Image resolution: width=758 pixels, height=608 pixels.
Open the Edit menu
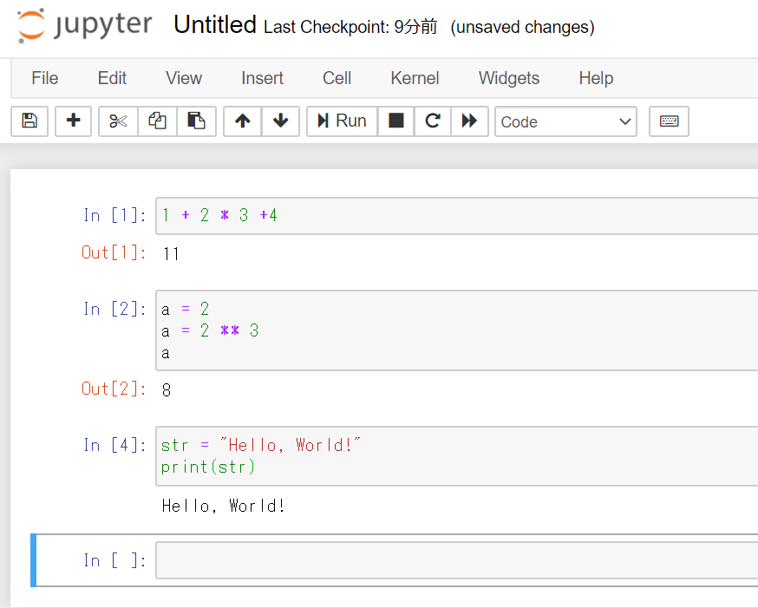pos(112,78)
